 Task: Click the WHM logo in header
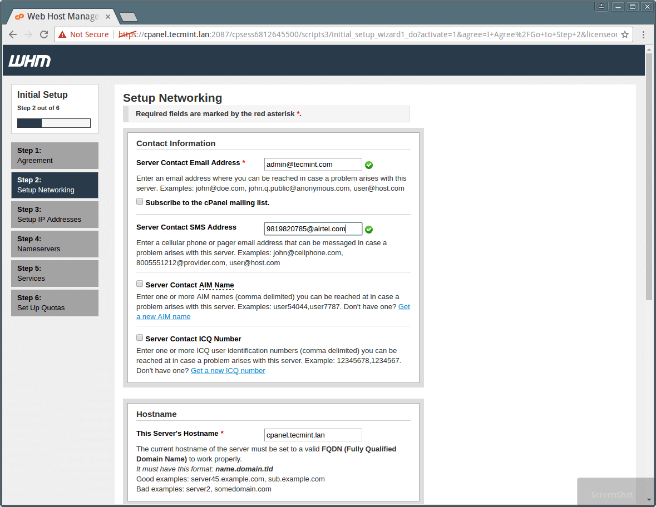point(29,61)
